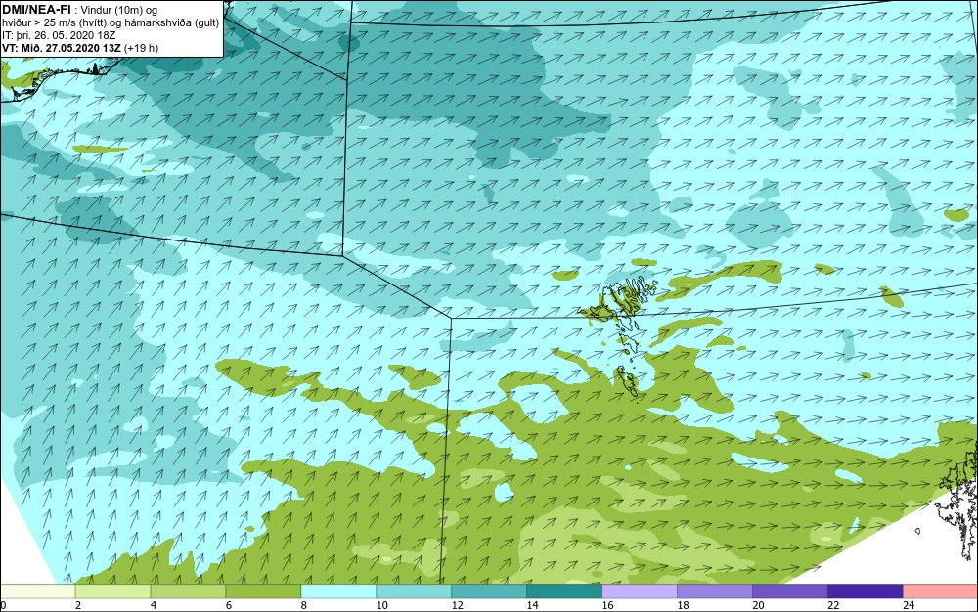
Task: Click the 22–24 m/s dark indigo legend swatch
Action: [x=866, y=591]
